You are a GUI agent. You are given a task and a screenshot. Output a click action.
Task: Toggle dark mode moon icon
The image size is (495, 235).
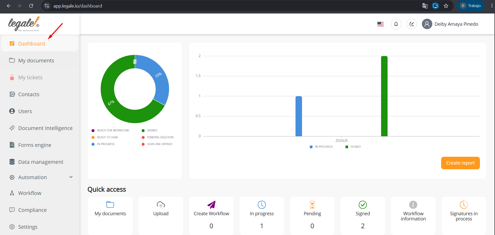[x=412, y=24]
